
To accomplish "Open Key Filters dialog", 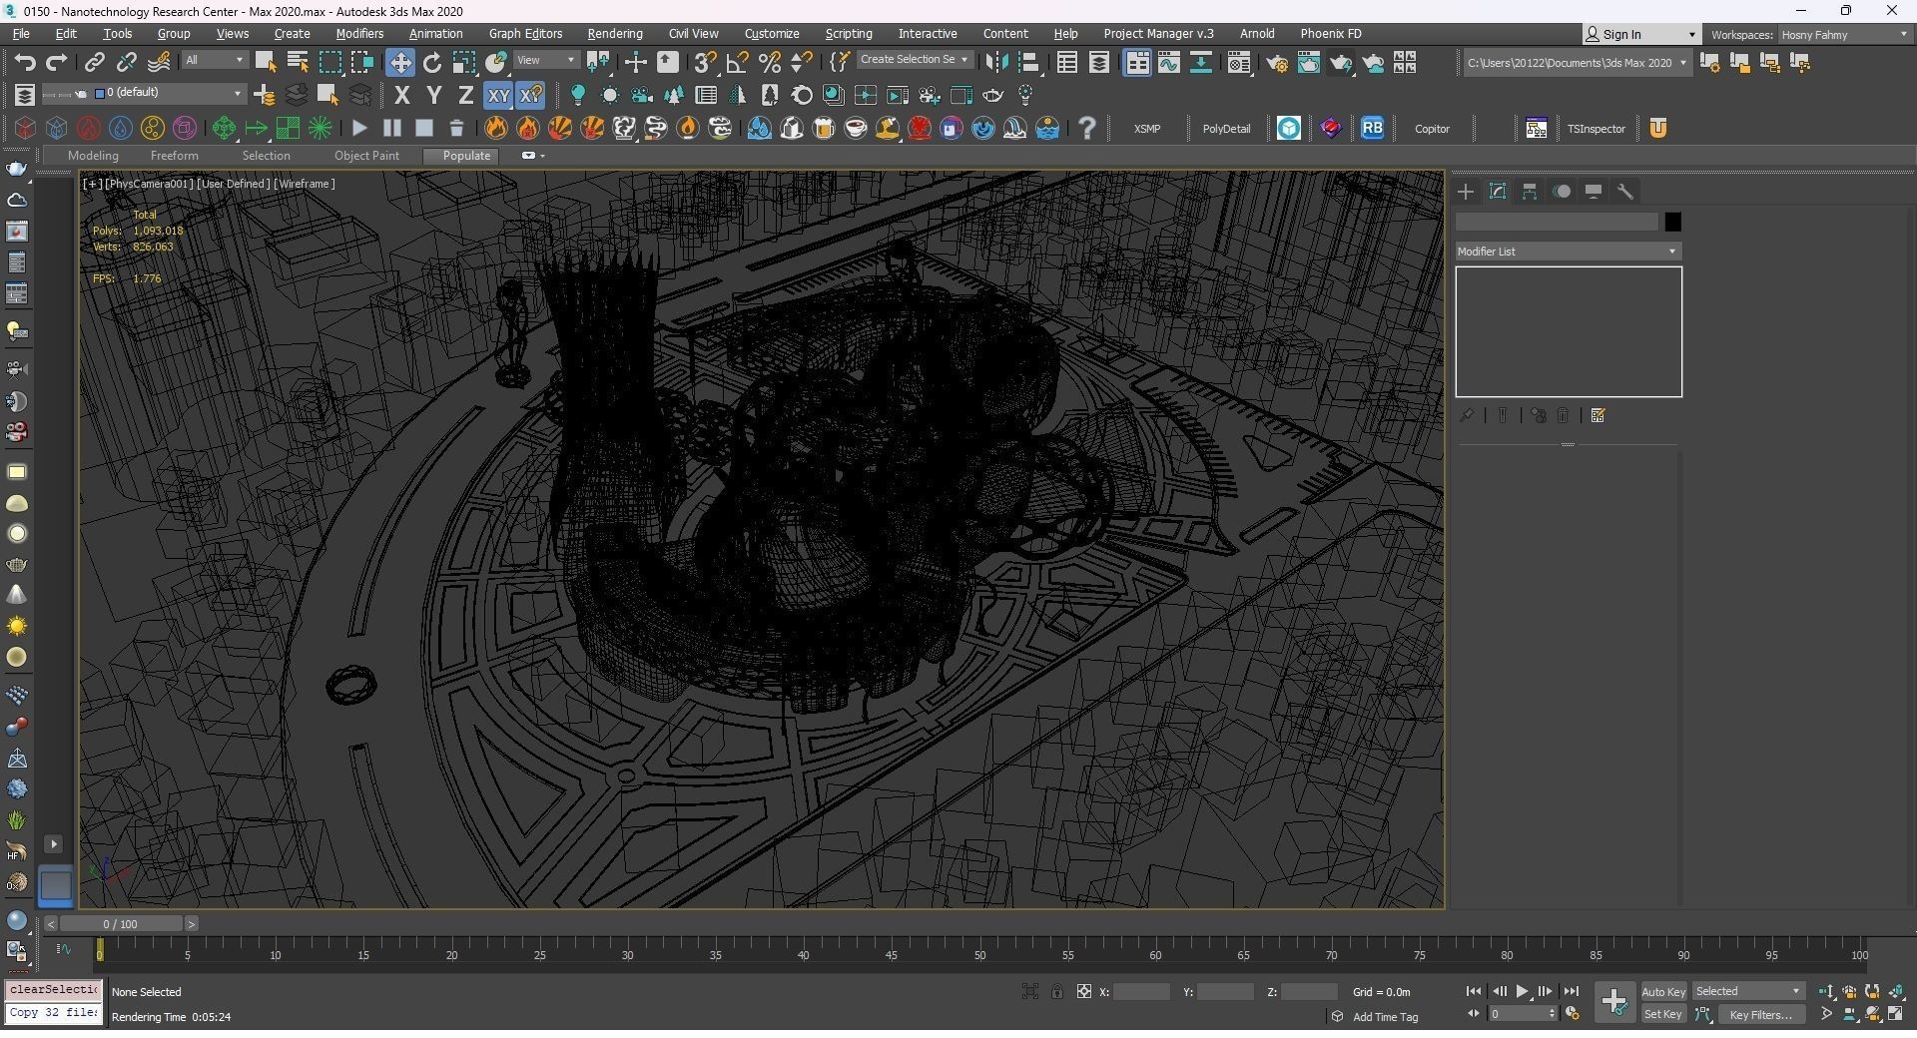I will tap(1760, 1015).
